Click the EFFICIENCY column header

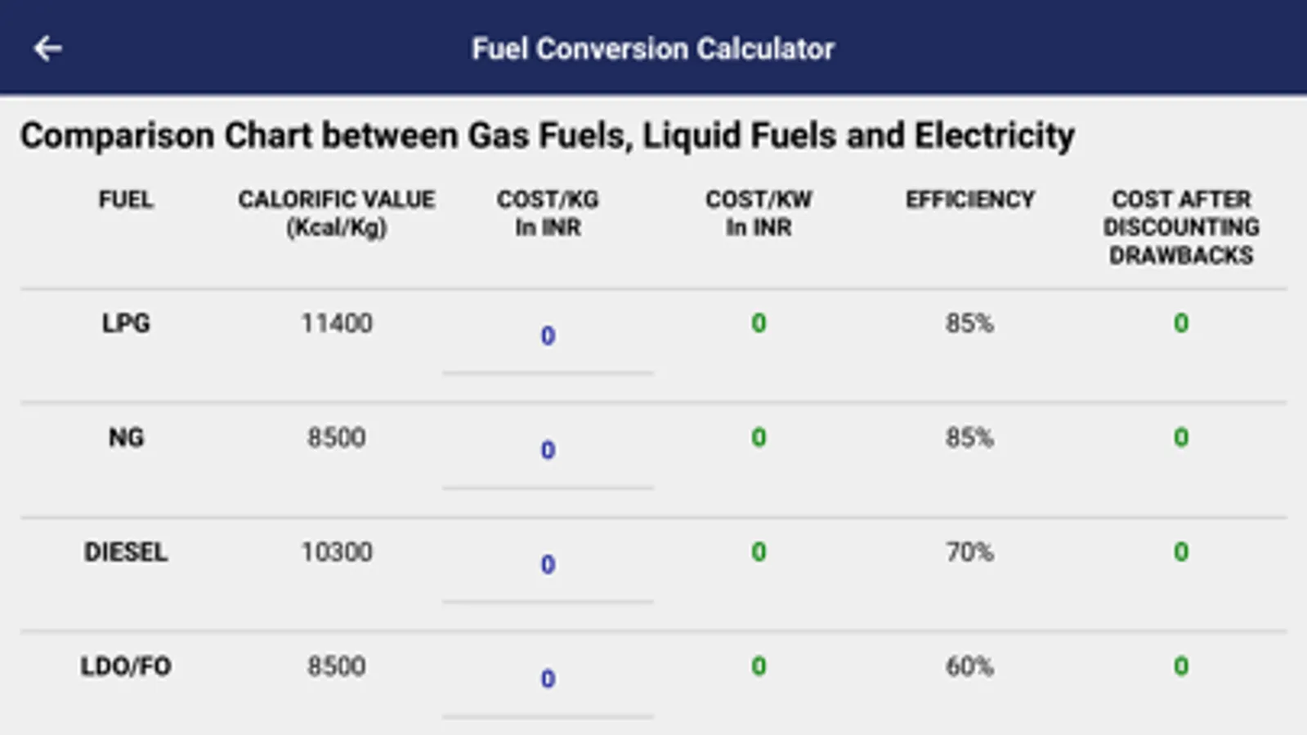coord(969,199)
